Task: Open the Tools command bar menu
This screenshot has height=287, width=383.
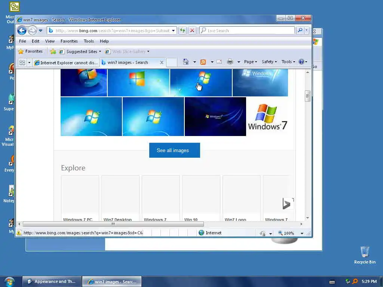Action: (288, 62)
